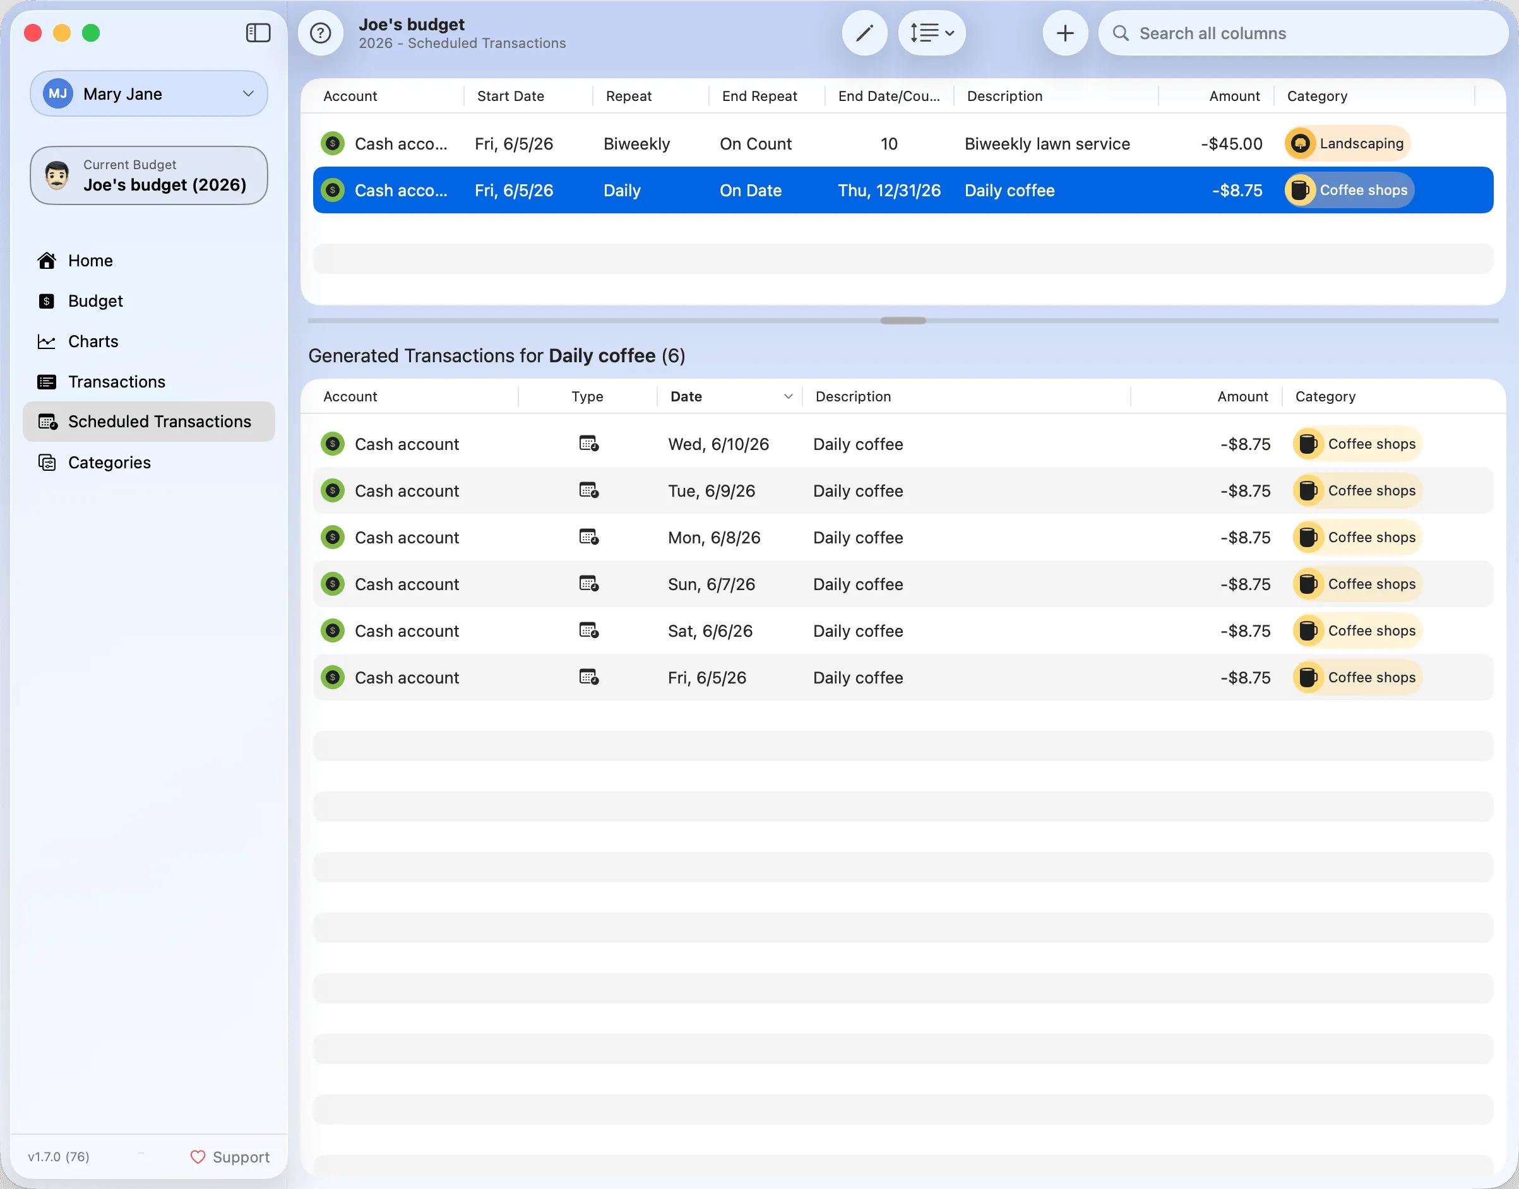Screen dimensions: 1519x1189
Task: Click scheduled type icon for Fri, 6/5/26 row
Action: (588, 677)
